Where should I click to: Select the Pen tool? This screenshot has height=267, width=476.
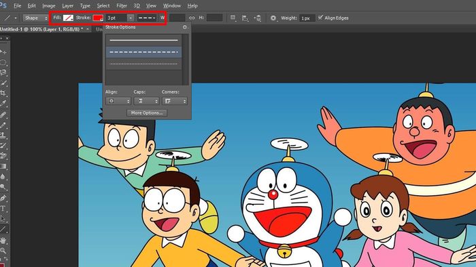(x=3, y=198)
